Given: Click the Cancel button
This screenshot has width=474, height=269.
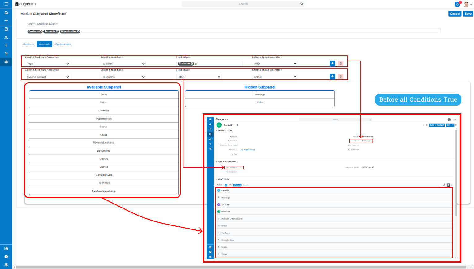Looking at the screenshot, I should pos(455,14).
